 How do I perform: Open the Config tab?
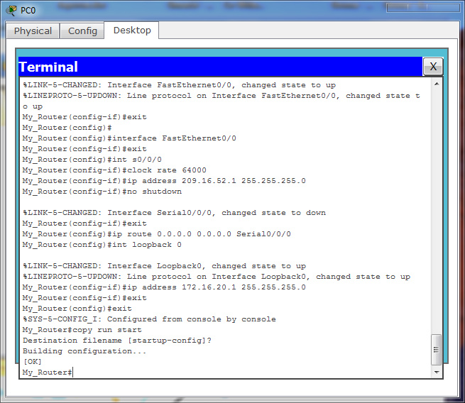click(x=82, y=31)
